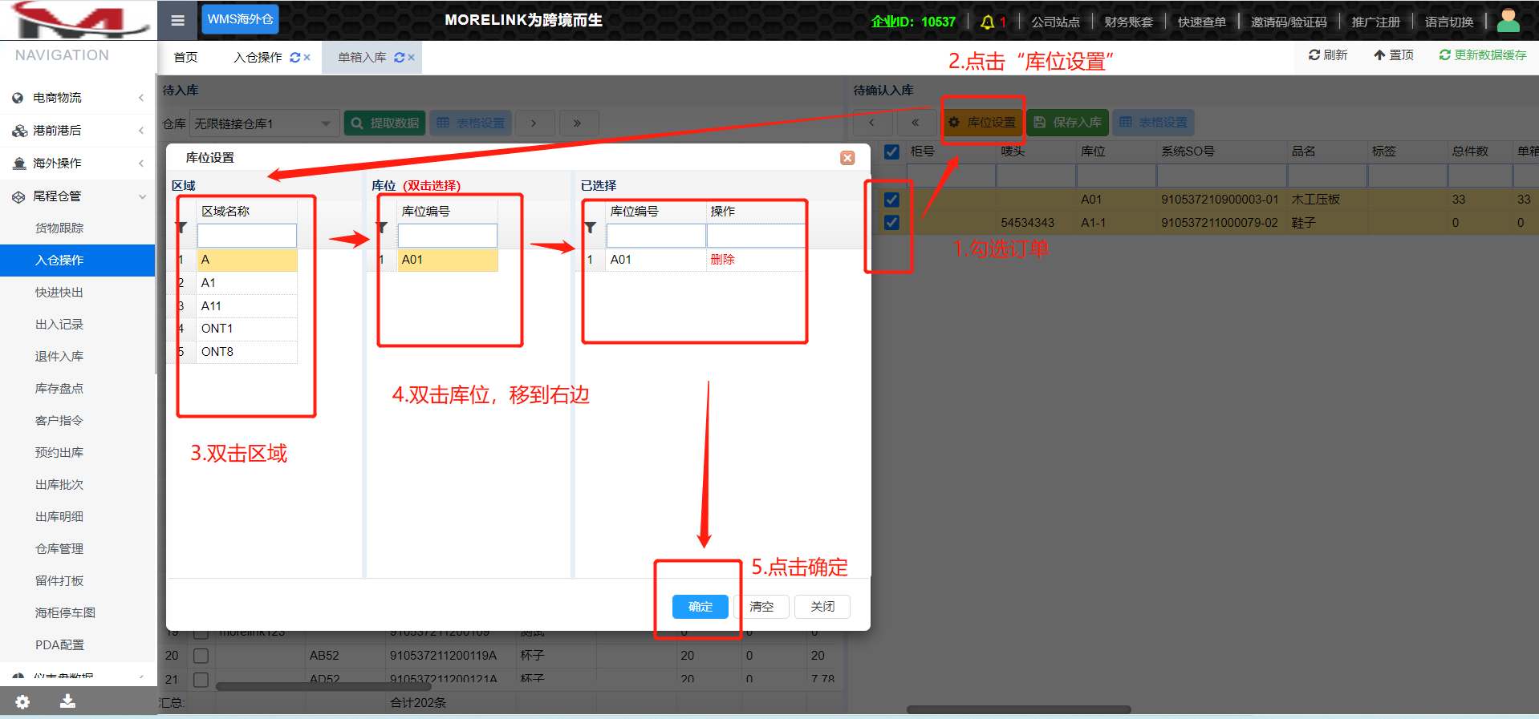Click the 刷新 refresh button
The width and height of the screenshot is (1539, 719).
pyautogui.click(x=1328, y=55)
